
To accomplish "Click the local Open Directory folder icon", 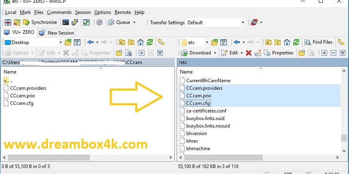I will (x=68, y=42).
